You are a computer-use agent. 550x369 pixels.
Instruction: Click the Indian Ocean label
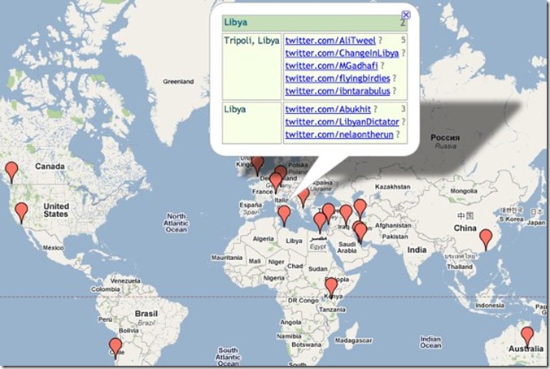tap(430, 342)
